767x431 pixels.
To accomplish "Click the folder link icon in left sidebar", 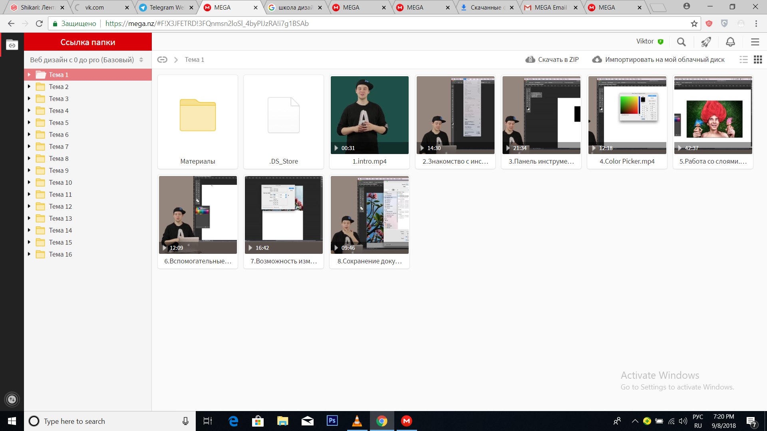I will point(12,45).
